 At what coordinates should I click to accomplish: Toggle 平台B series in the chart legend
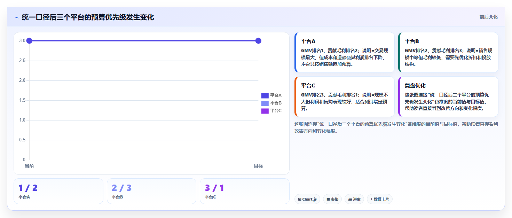point(271,103)
